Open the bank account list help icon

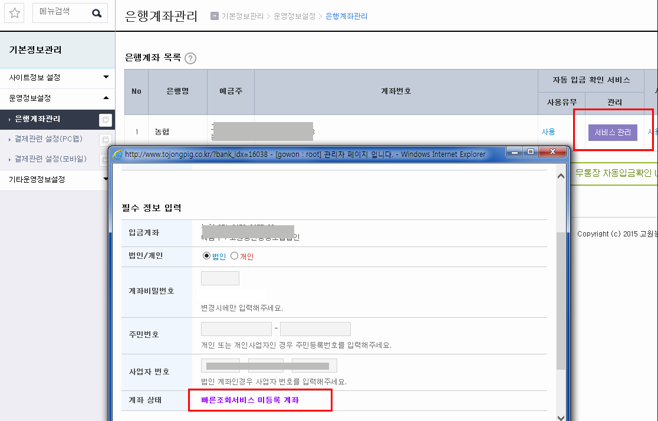coord(190,58)
